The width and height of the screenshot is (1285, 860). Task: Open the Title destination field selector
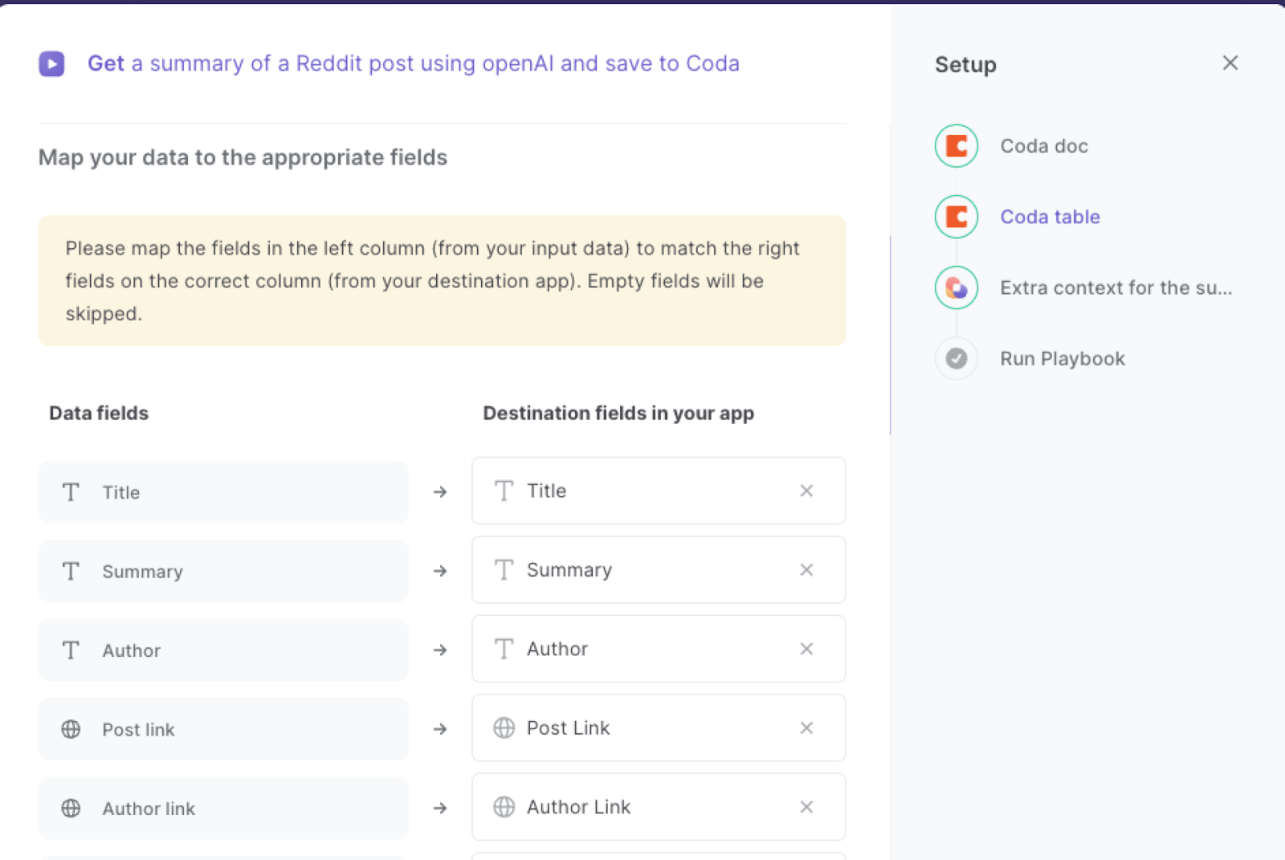[x=634, y=491]
